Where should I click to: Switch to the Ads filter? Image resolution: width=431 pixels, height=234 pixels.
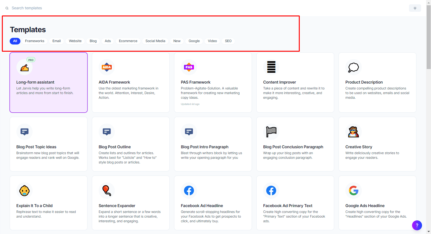108,41
